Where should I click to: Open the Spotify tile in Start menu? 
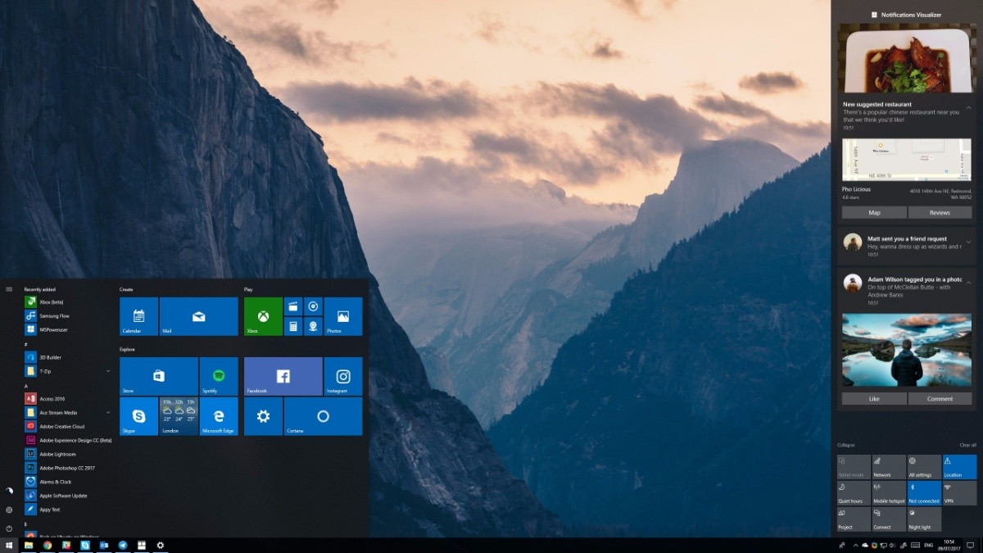(x=219, y=376)
